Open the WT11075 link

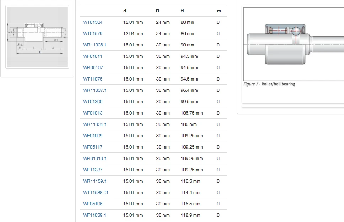92,79
